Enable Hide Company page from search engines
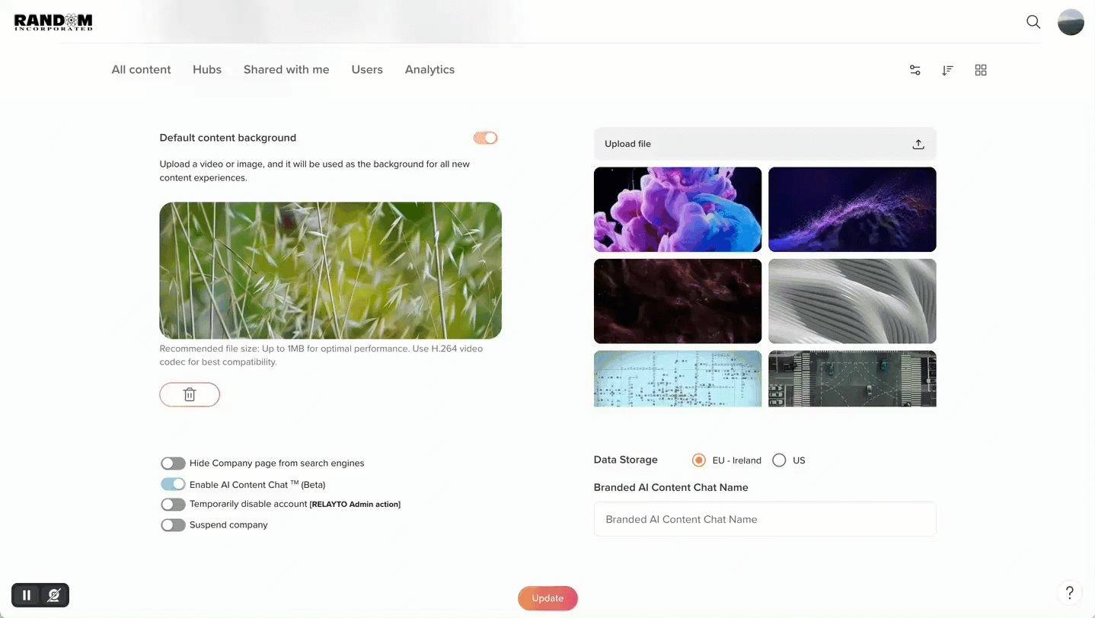This screenshot has height=618, width=1095. [x=173, y=463]
